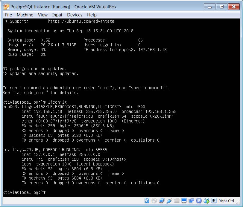Viewport: 243px width, 207px height.
Task: Click the mouse integration globe arrow icon
Action: click(206, 201)
